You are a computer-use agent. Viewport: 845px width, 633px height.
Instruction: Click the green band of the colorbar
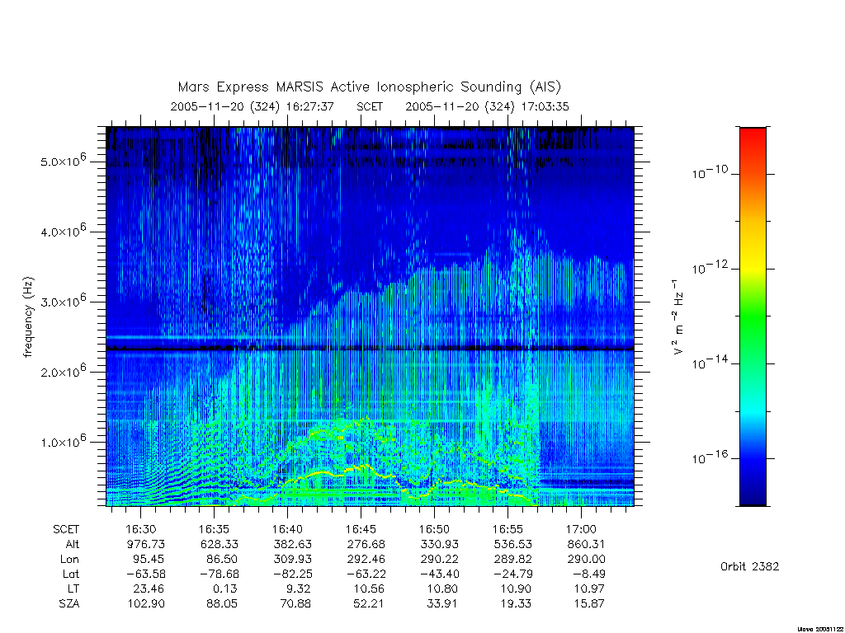coord(753,317)
